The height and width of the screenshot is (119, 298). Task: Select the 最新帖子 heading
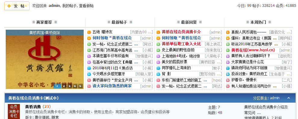[x=120, y=22]
